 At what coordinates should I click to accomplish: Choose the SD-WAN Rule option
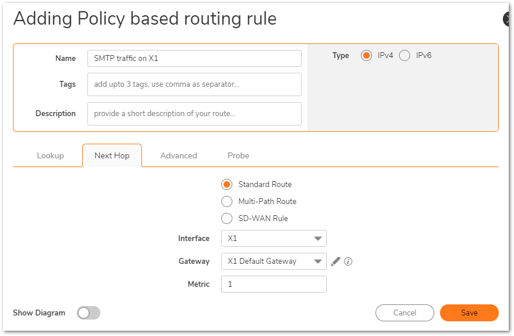point(226,219)
